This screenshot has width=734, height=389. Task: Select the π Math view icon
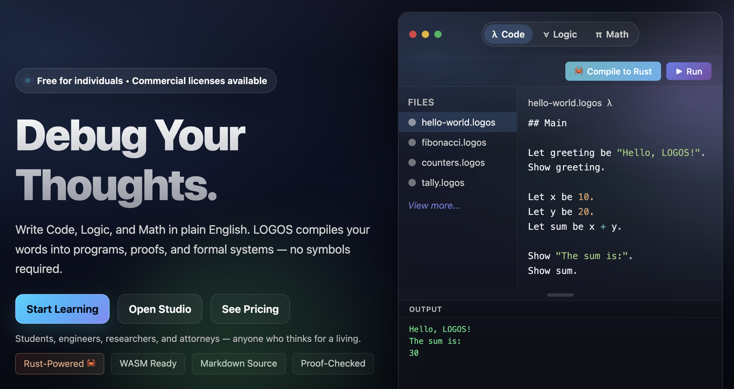[x=598, y=34]
